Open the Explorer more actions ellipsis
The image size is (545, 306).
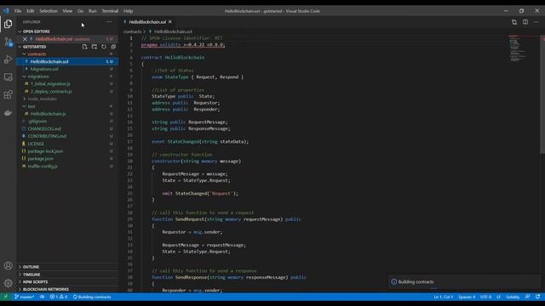[109, 22]
